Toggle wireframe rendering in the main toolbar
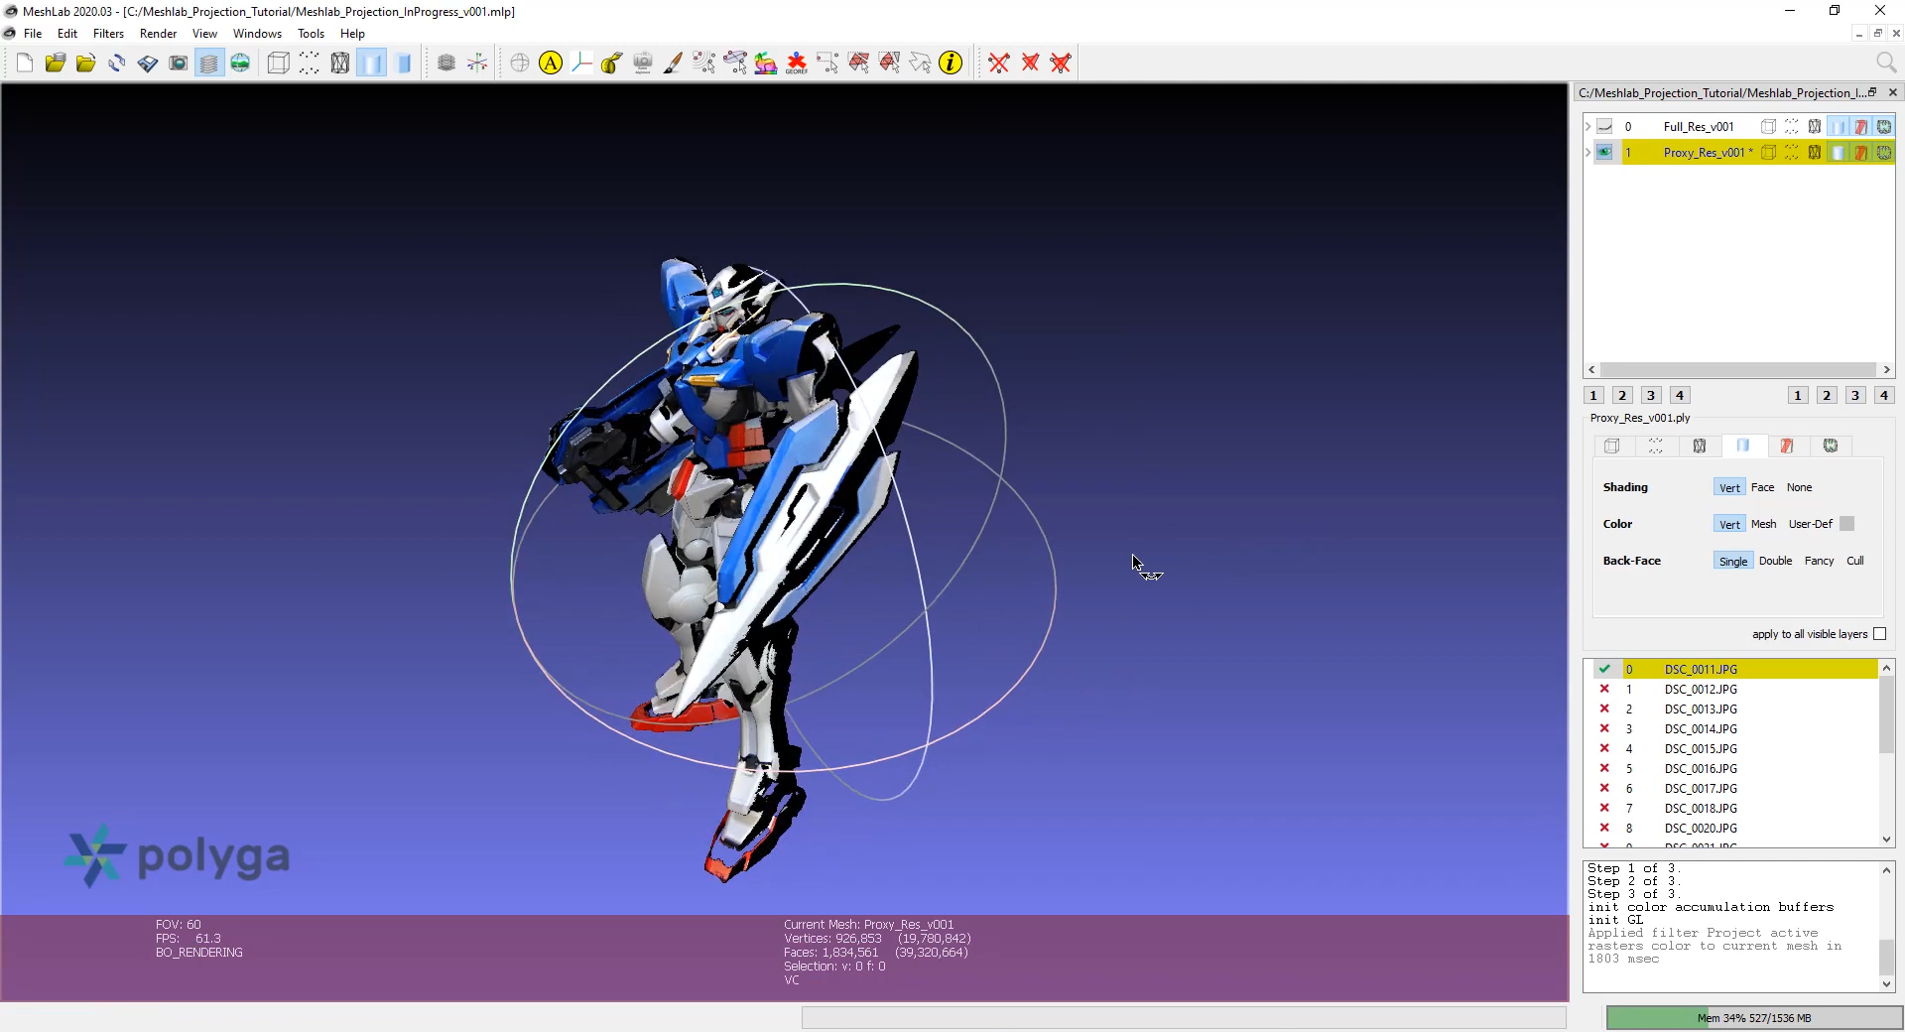Screen dimensions: 1905x1032 coord(340,64)
